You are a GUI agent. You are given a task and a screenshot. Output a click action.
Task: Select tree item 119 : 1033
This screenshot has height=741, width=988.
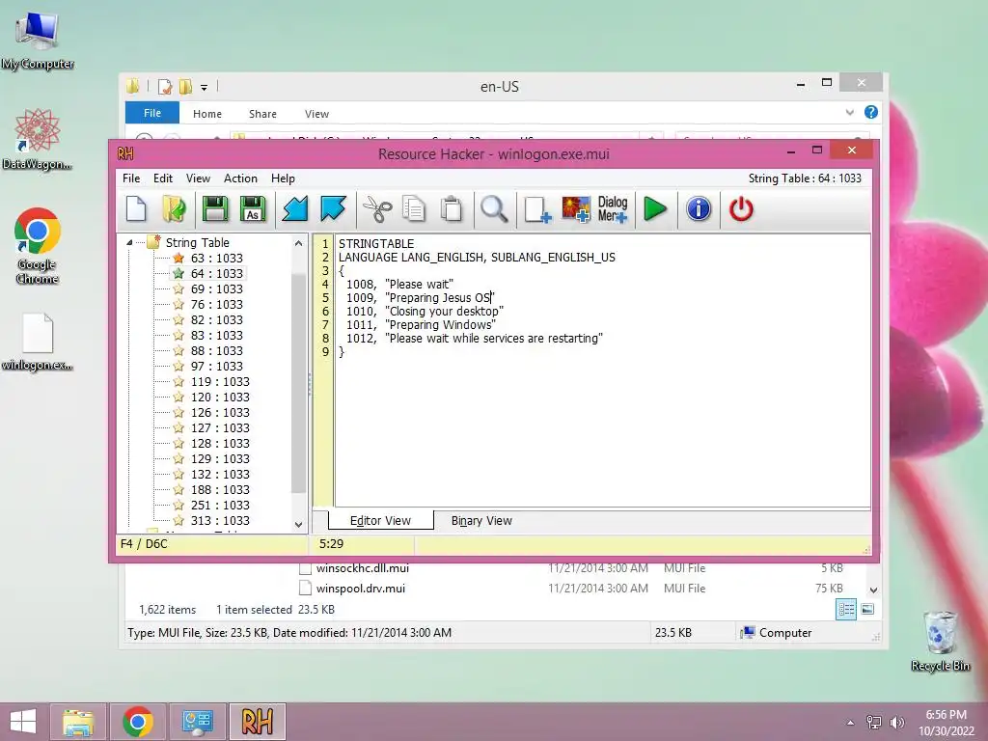coord(220,381)
